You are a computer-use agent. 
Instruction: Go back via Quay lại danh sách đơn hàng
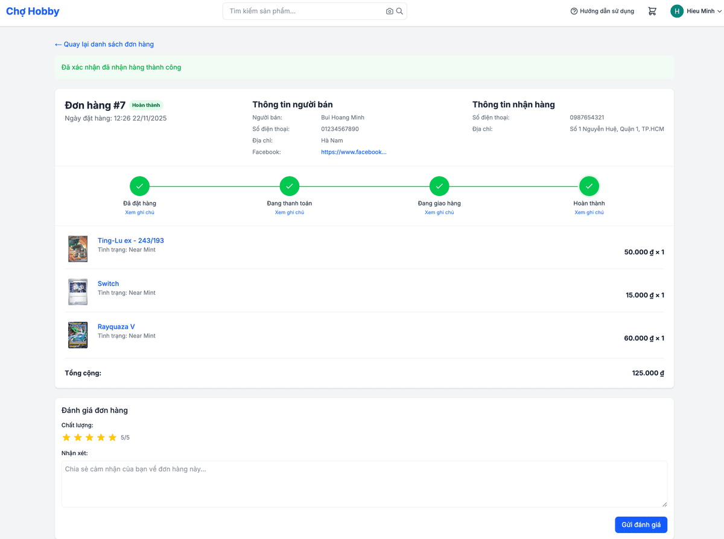(x=104, y=45)
